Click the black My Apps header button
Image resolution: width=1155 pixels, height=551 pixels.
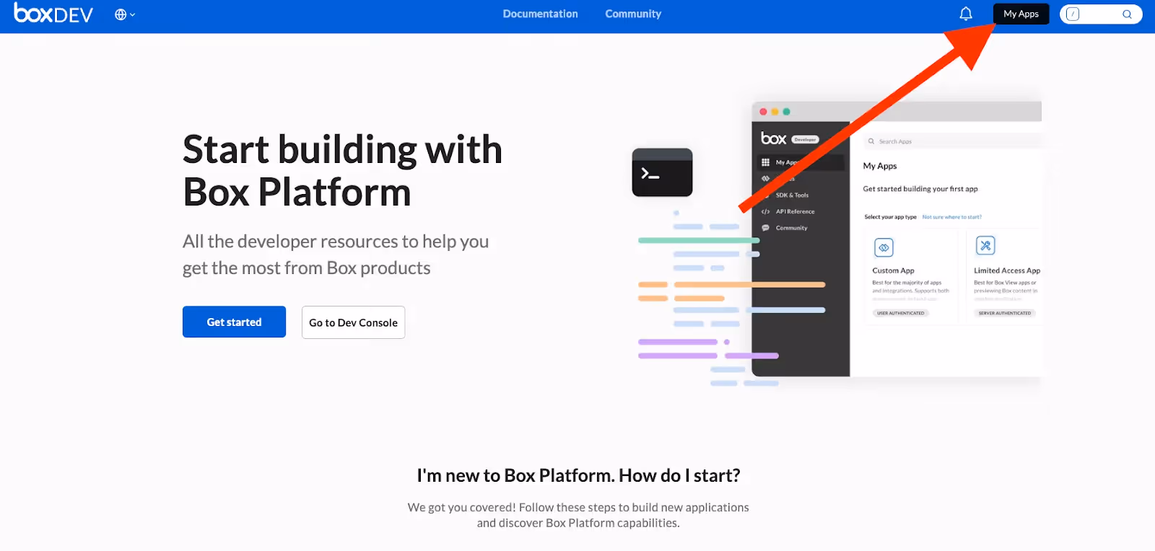pos(1021,14)
